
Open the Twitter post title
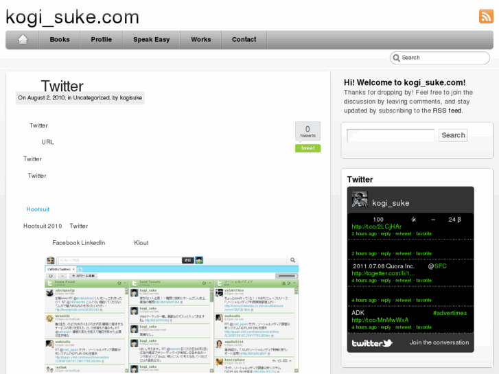coord(62,86)
